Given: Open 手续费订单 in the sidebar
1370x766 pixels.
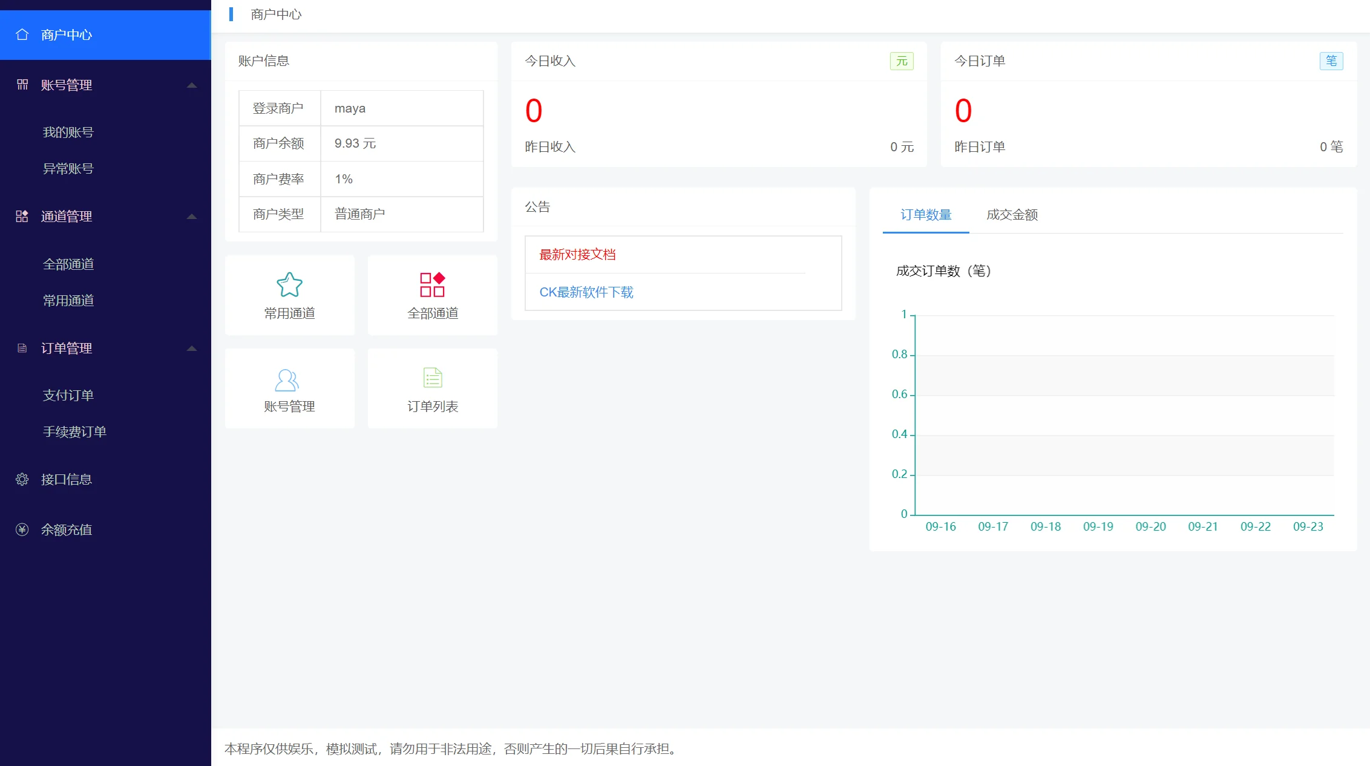Looking at the screenshot, I should (74, 431).
